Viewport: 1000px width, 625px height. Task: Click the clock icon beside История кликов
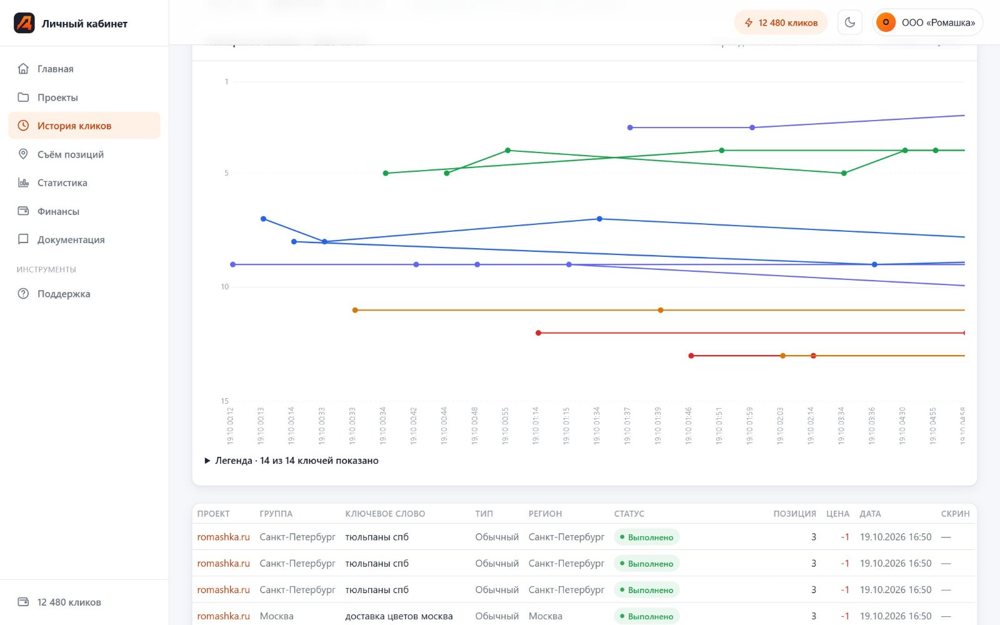pos(23,126)
